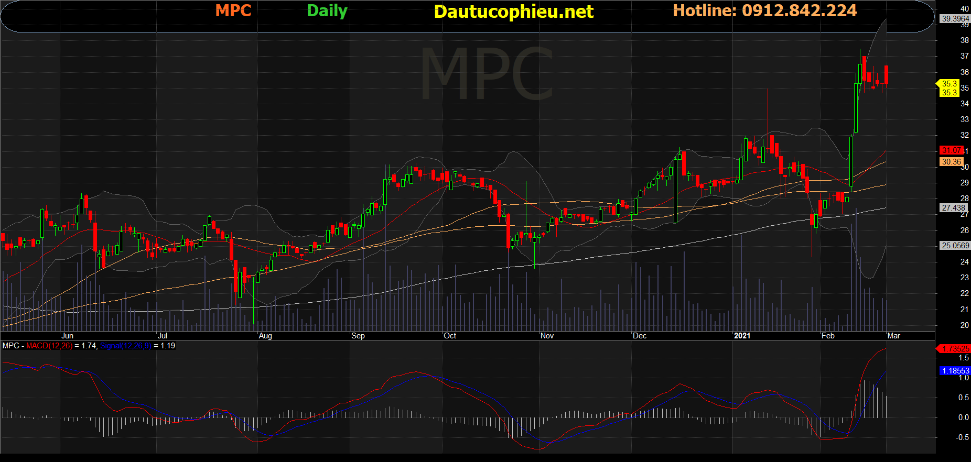Click the 20 price axis label

coord(965,325)
